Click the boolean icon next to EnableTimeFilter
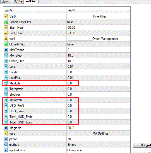Screen dimensions: 151x153 (x=6, y=22)
